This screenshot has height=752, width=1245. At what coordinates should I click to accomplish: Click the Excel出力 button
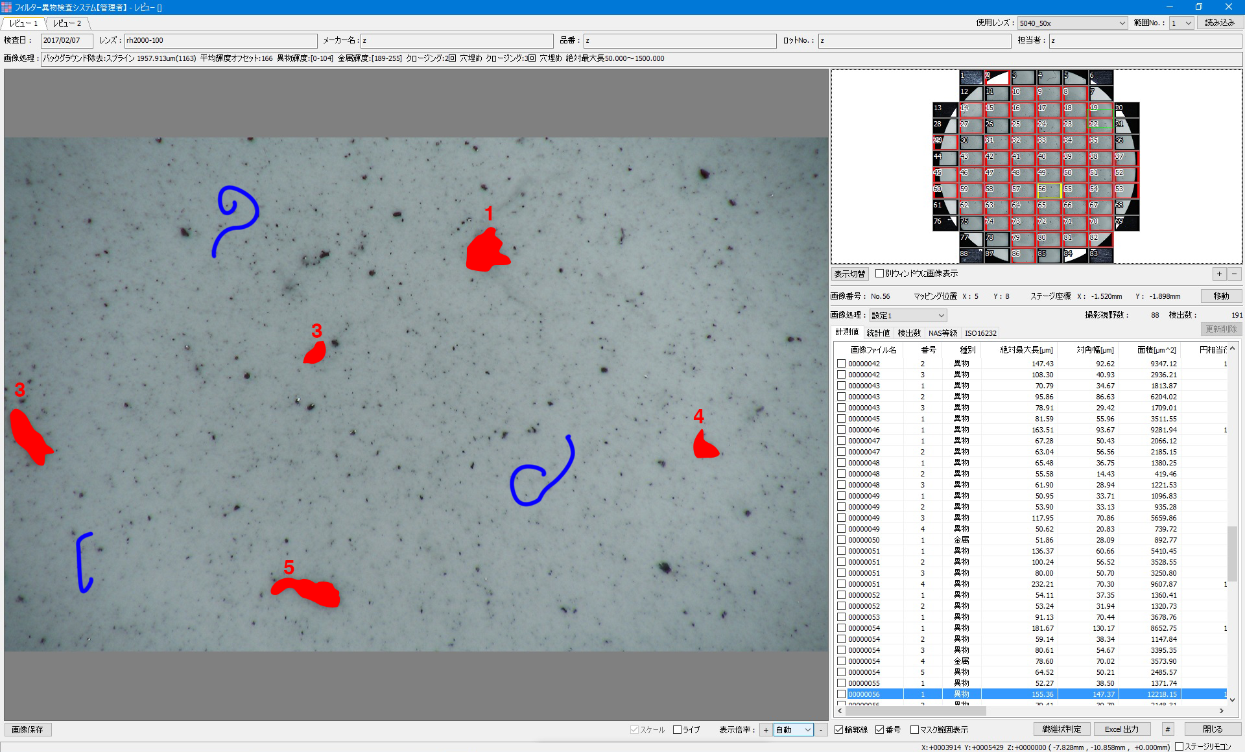pyautogui.click(x=1122, y=729)
